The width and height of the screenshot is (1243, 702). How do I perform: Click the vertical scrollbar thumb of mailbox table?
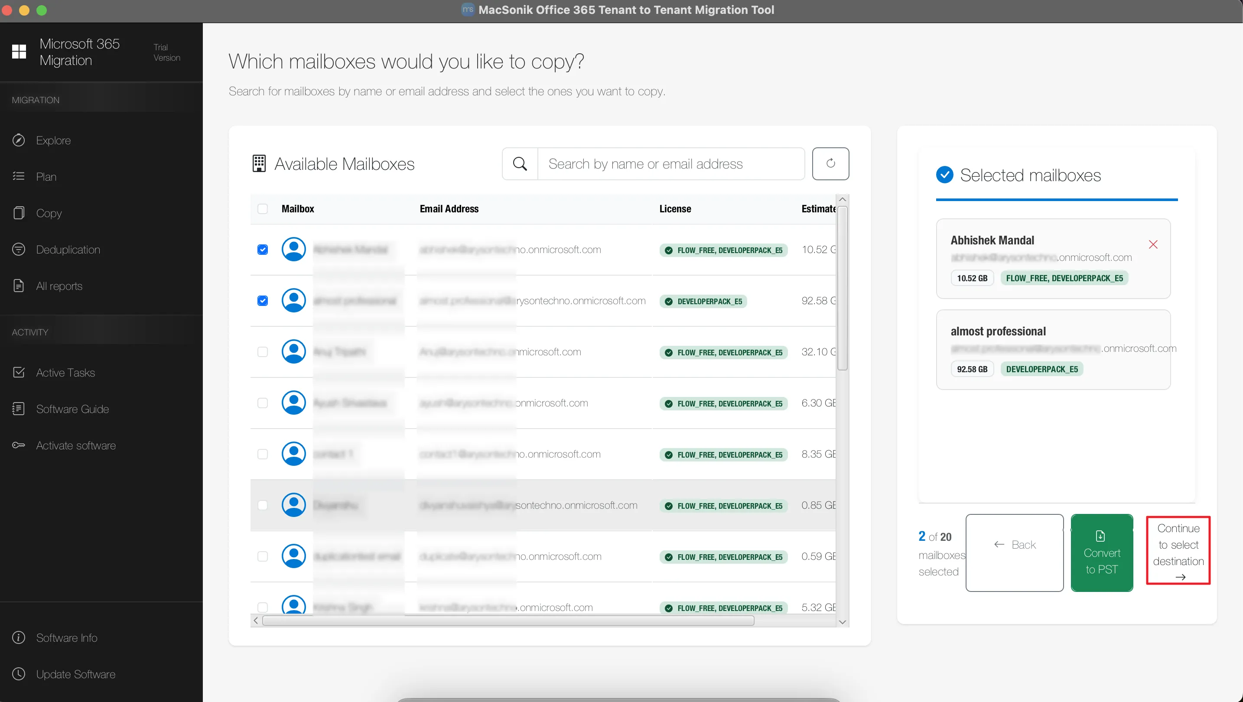(843, 288)
